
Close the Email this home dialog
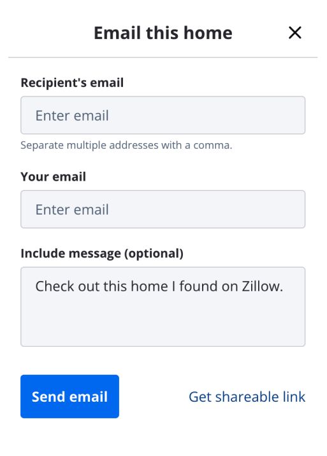coord(294,33)
